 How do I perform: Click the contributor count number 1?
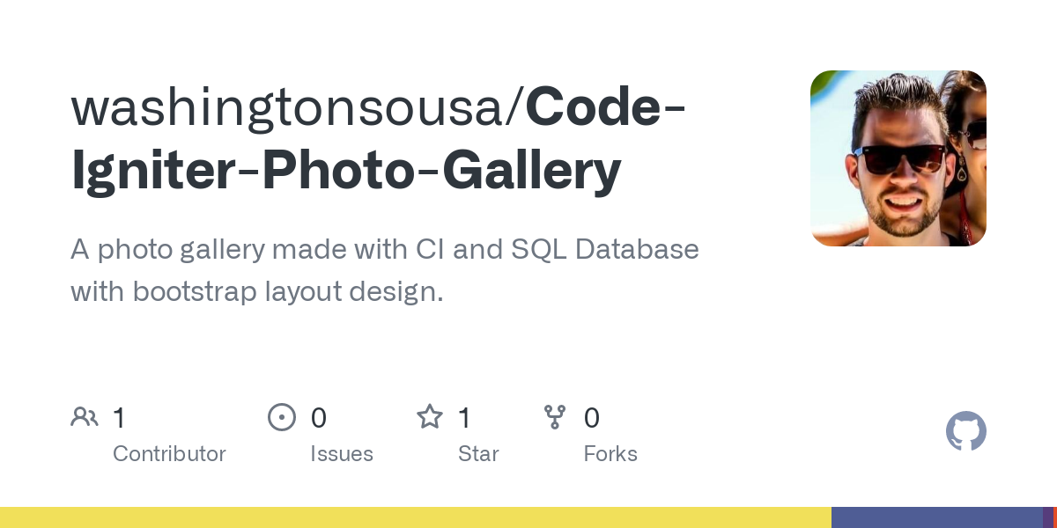[119, 417]
